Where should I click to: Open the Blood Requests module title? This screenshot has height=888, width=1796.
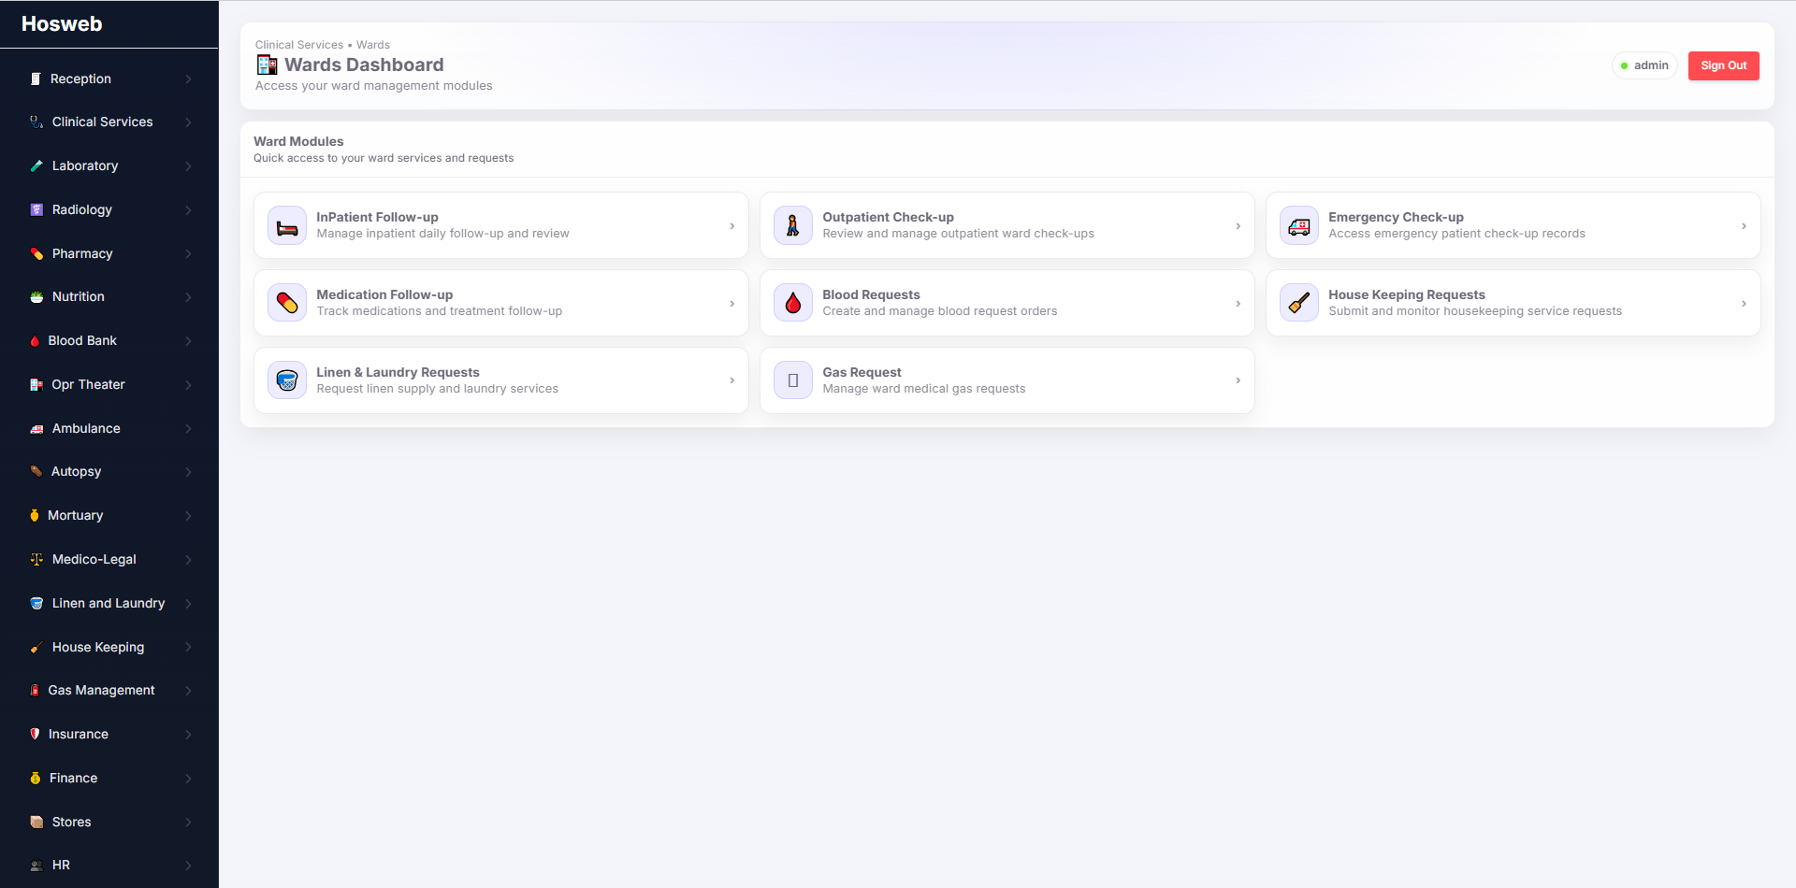pos(871,294)
